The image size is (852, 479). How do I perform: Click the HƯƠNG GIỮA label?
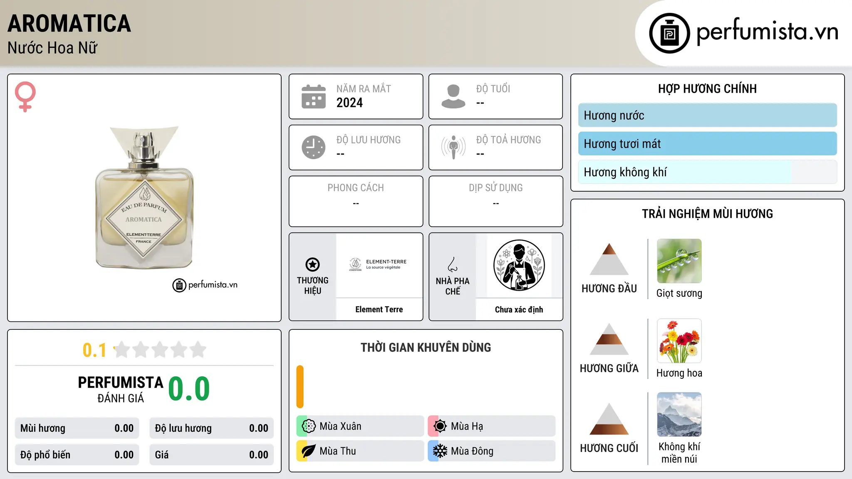click(609, 368)
